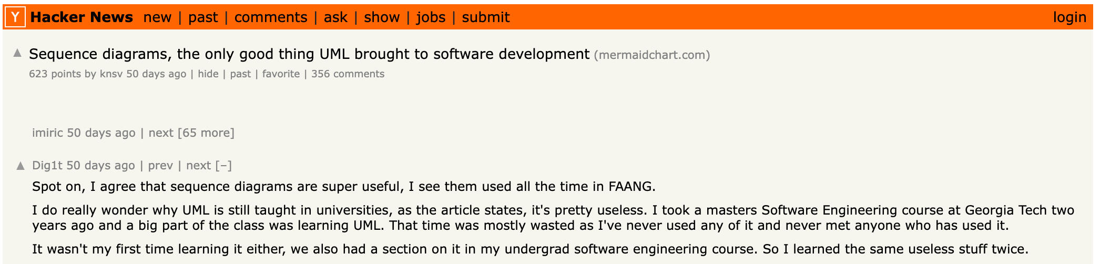Open the new stories page
1100x264 pixels.
tap(157, 17)
